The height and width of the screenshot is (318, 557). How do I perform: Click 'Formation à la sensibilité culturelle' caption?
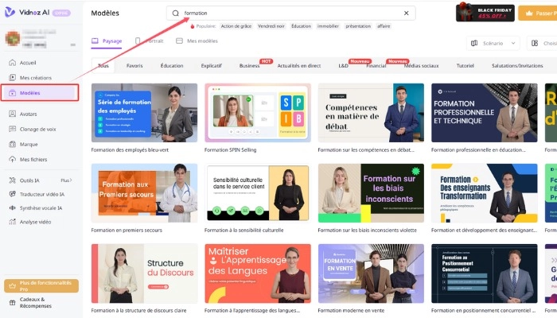pos(244,230)
